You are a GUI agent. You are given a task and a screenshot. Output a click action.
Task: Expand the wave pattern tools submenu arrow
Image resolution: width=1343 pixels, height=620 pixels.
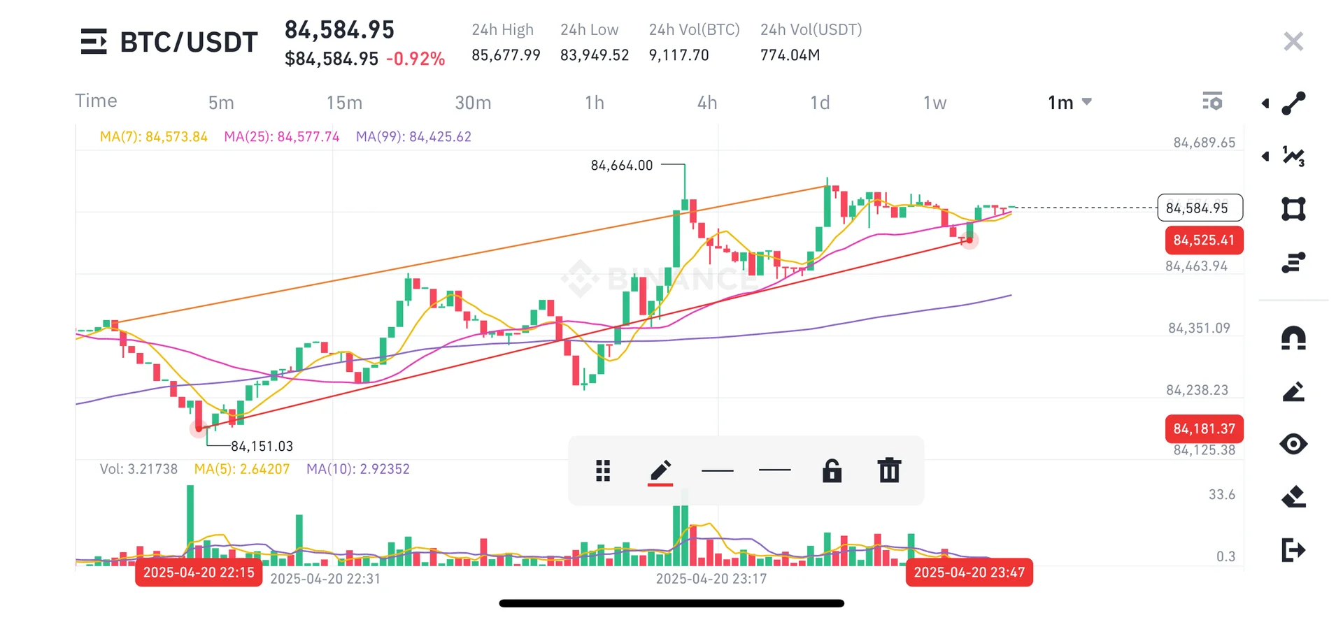[1265, 156]
